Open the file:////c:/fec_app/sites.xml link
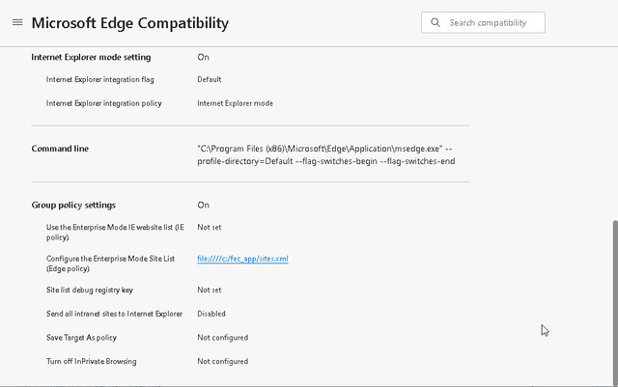618x387 pixels. pos(242,259)
